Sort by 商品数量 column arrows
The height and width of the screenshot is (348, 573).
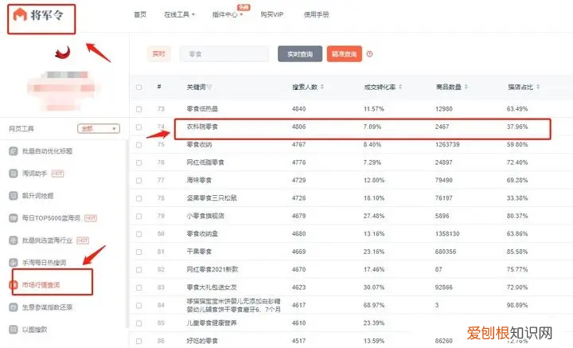click(x=466, y=87)
